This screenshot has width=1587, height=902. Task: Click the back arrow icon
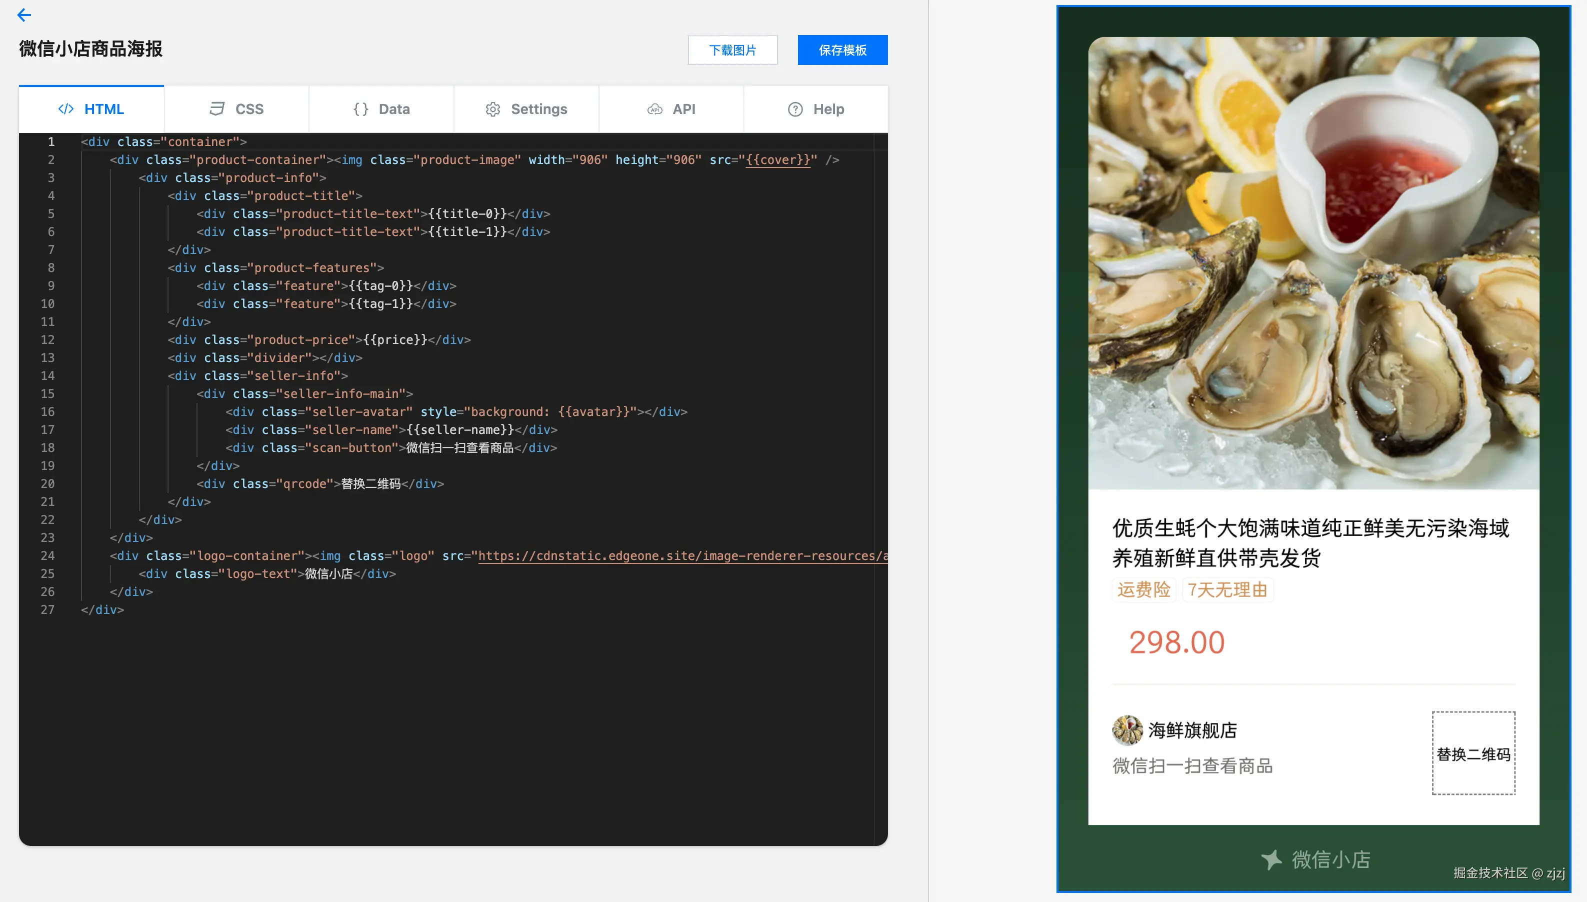24,15
